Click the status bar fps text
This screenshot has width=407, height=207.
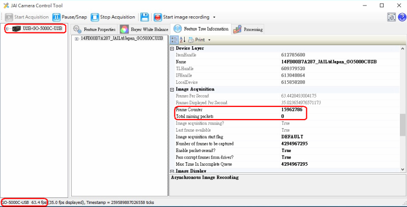tap(40, 202)
